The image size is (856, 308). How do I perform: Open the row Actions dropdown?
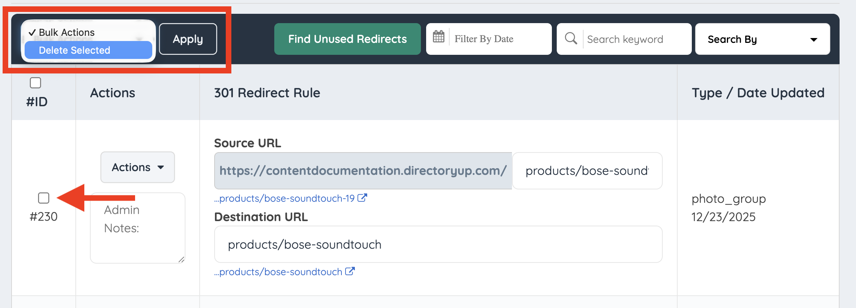click(137, 167)
